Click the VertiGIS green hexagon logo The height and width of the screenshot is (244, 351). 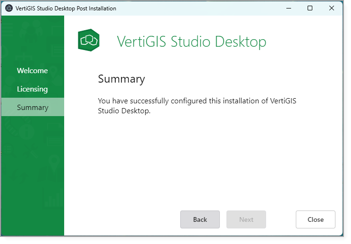click(x=89, y=41)
